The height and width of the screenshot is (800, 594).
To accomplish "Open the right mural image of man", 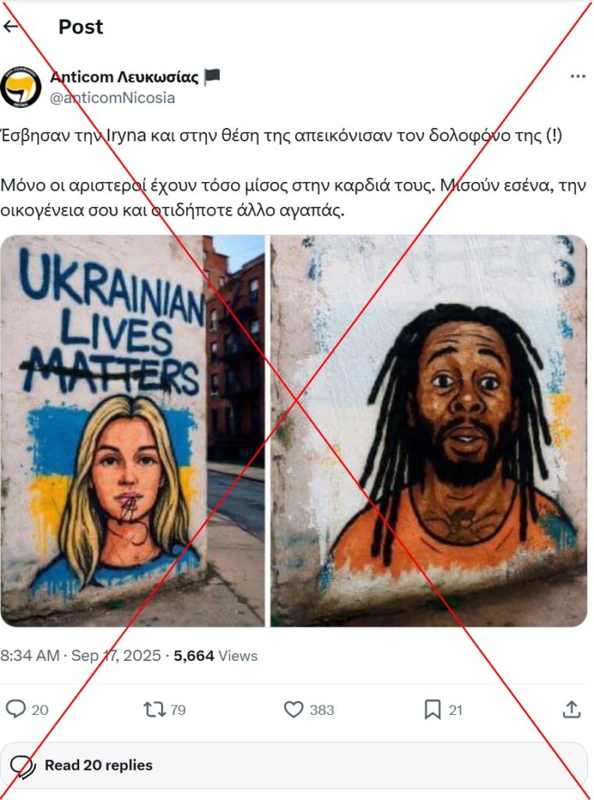I will [x=429, y=430].
